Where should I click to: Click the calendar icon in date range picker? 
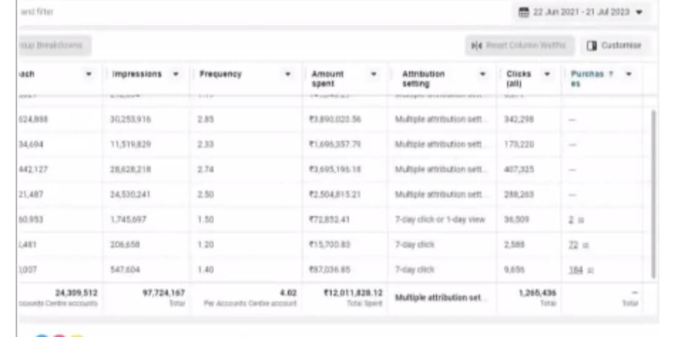pyautogui.click(x=523, y=12)
